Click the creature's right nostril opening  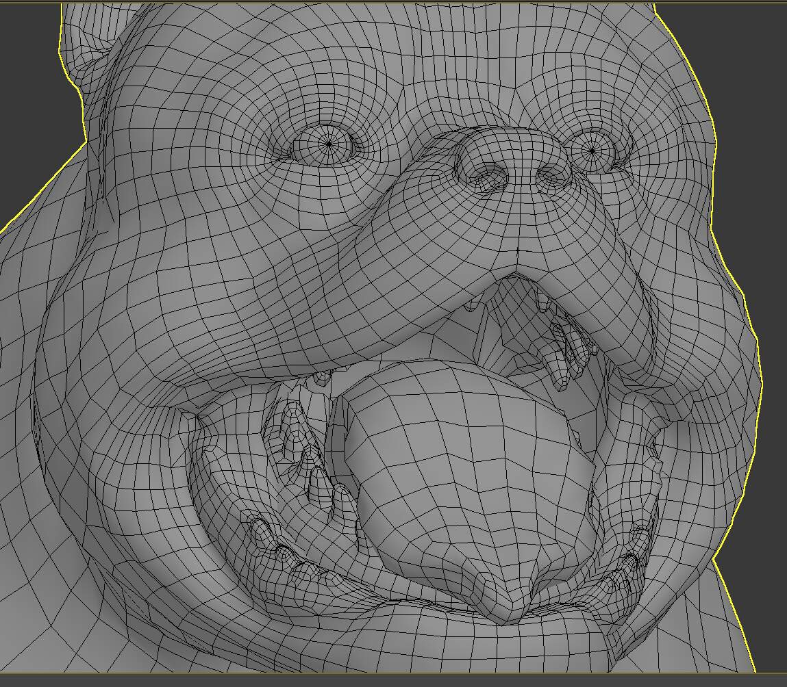point(553,175)
